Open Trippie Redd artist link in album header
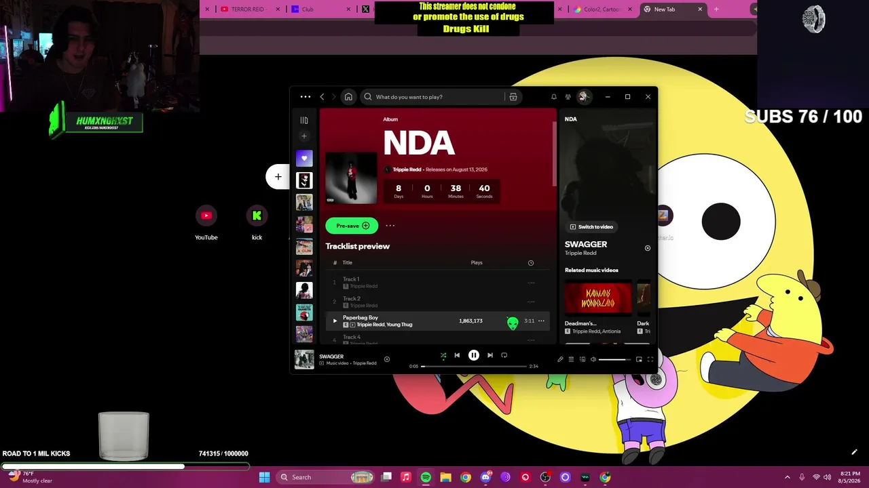The height and width of the screenshot is (488, 869). (407, 169)
